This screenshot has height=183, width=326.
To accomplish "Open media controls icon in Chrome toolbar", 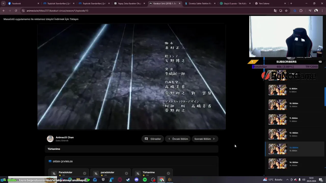I will click(310, 11).
